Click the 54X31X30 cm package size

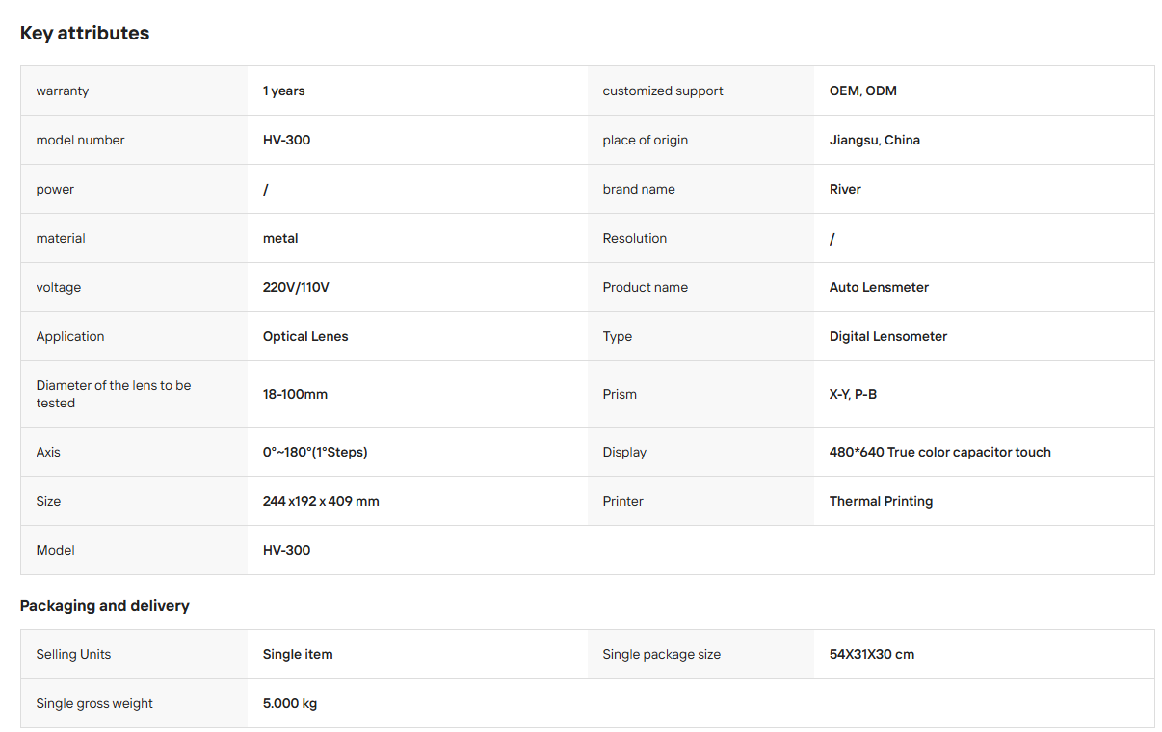[872, 654]
